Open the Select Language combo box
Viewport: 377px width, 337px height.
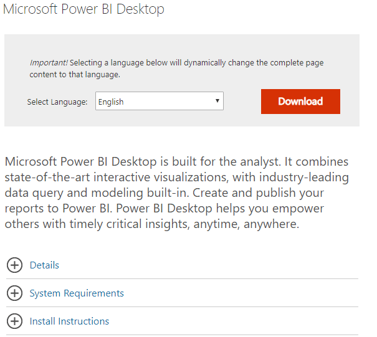coord(160,101)
